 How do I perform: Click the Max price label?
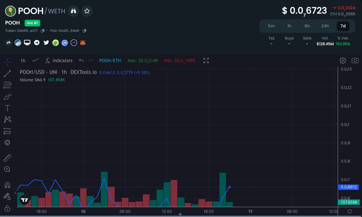[x=143, y=61]
